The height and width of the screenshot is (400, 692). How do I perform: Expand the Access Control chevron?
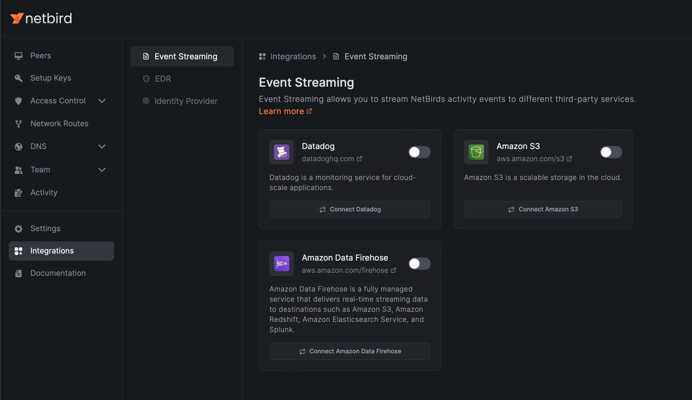point(102,101)
